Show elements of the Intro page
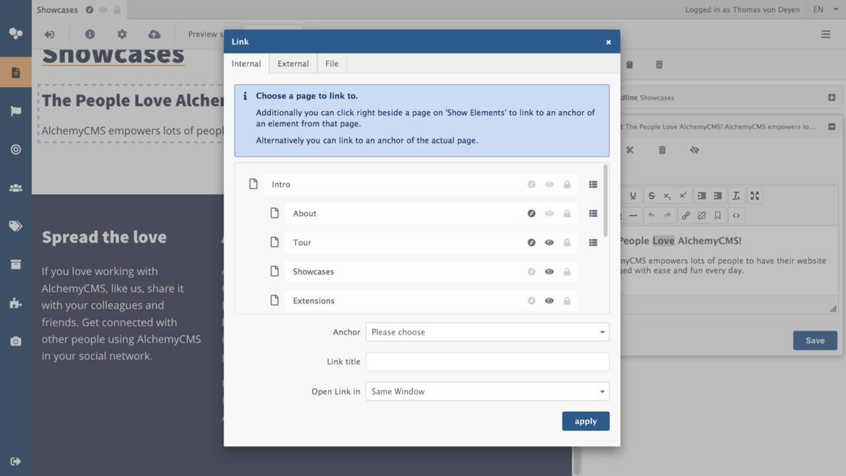The width and height of the screenshot is (846, 476). (593, 184)
